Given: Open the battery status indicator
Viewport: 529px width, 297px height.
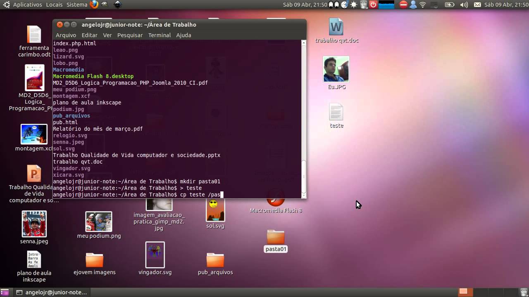Looking at the screenshot, I should click(449, 5).
